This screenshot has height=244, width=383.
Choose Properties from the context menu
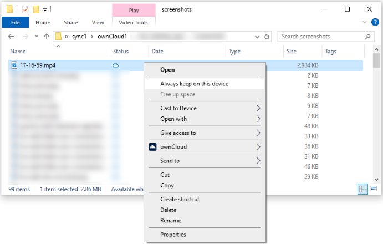[x=173, y=235]
